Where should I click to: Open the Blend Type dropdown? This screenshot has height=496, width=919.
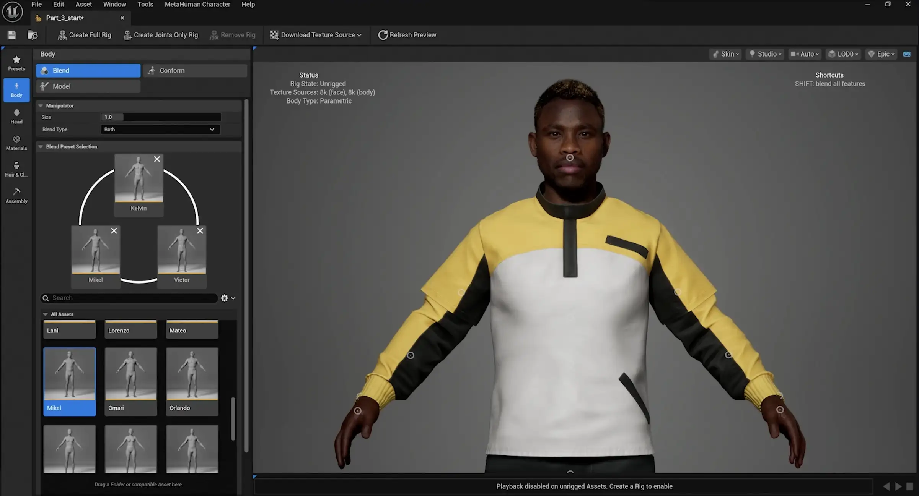(160, 129)
